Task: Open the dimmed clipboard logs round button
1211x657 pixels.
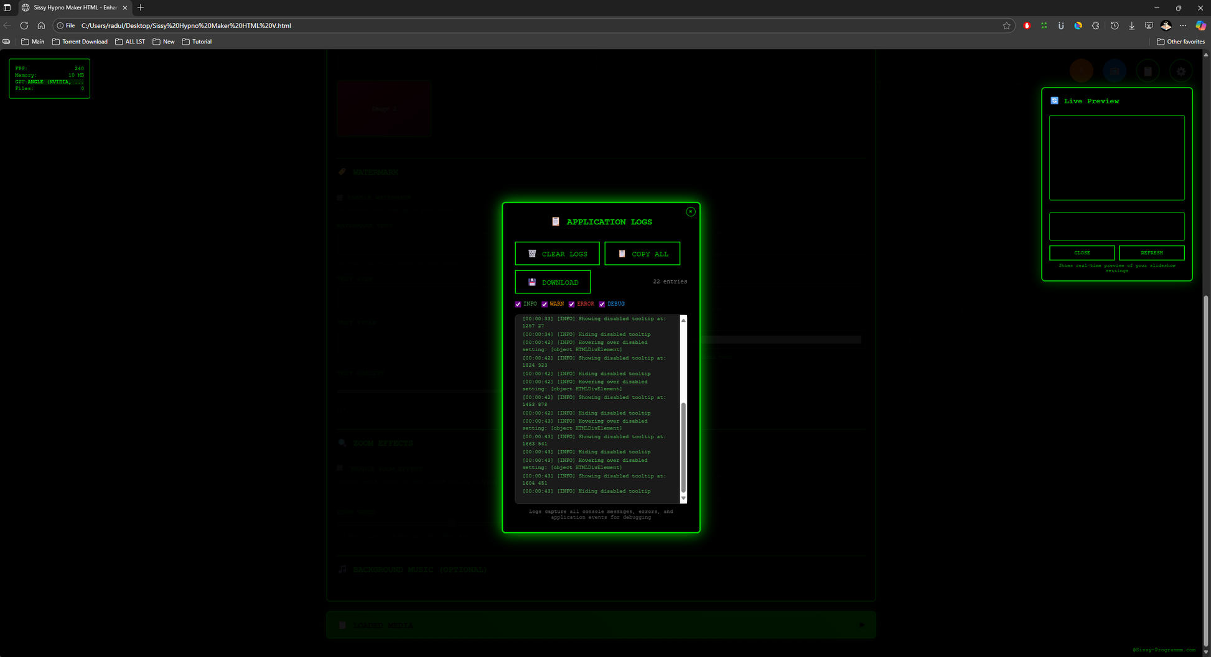Action: click(1148, 71)
